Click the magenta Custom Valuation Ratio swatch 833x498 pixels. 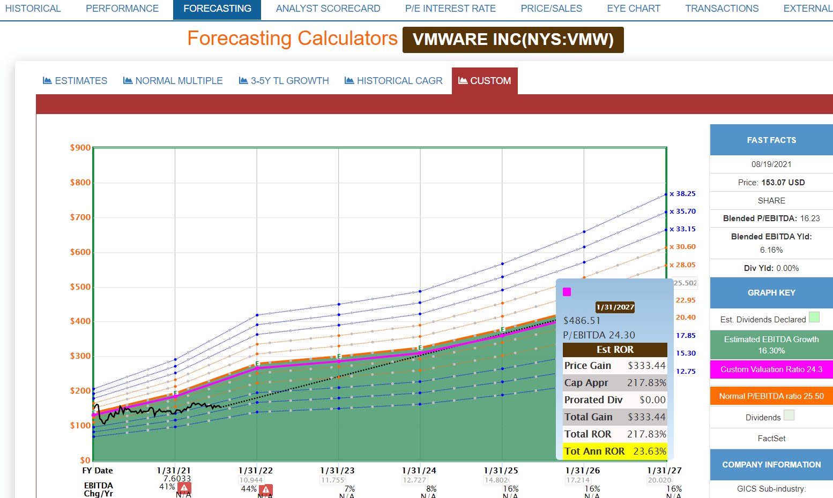tap(771, 369)
